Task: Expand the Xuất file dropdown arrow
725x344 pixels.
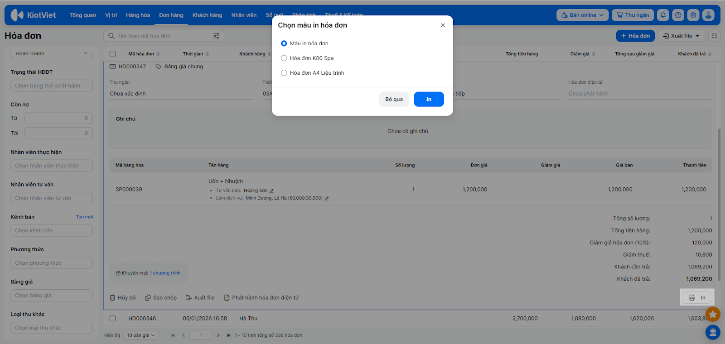Action: 697,36
